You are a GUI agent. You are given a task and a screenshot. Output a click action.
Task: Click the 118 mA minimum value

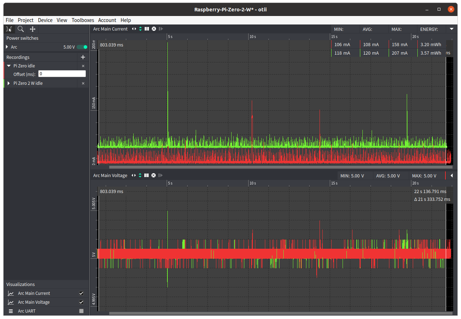342,53
